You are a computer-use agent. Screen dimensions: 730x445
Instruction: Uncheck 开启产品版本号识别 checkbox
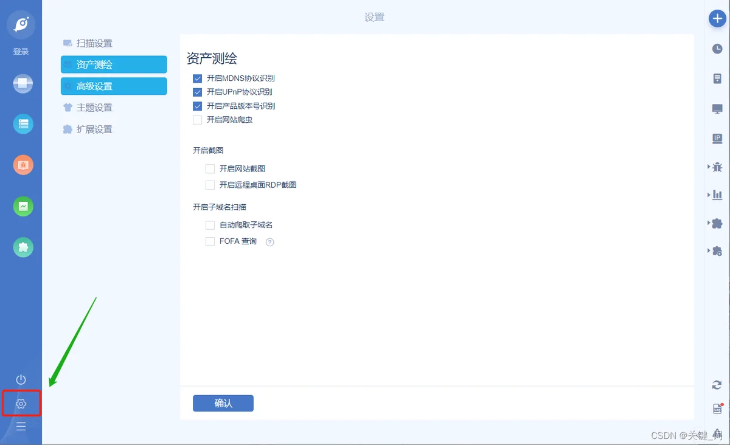(197, 106)
